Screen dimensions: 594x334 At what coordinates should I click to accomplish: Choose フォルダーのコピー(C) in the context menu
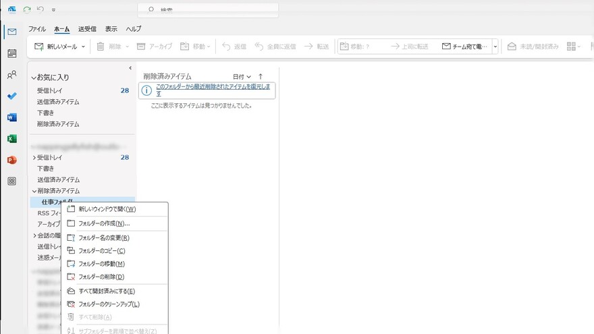tap(115, 251)
